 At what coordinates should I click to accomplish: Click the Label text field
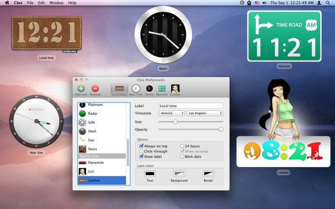(191, 106)
